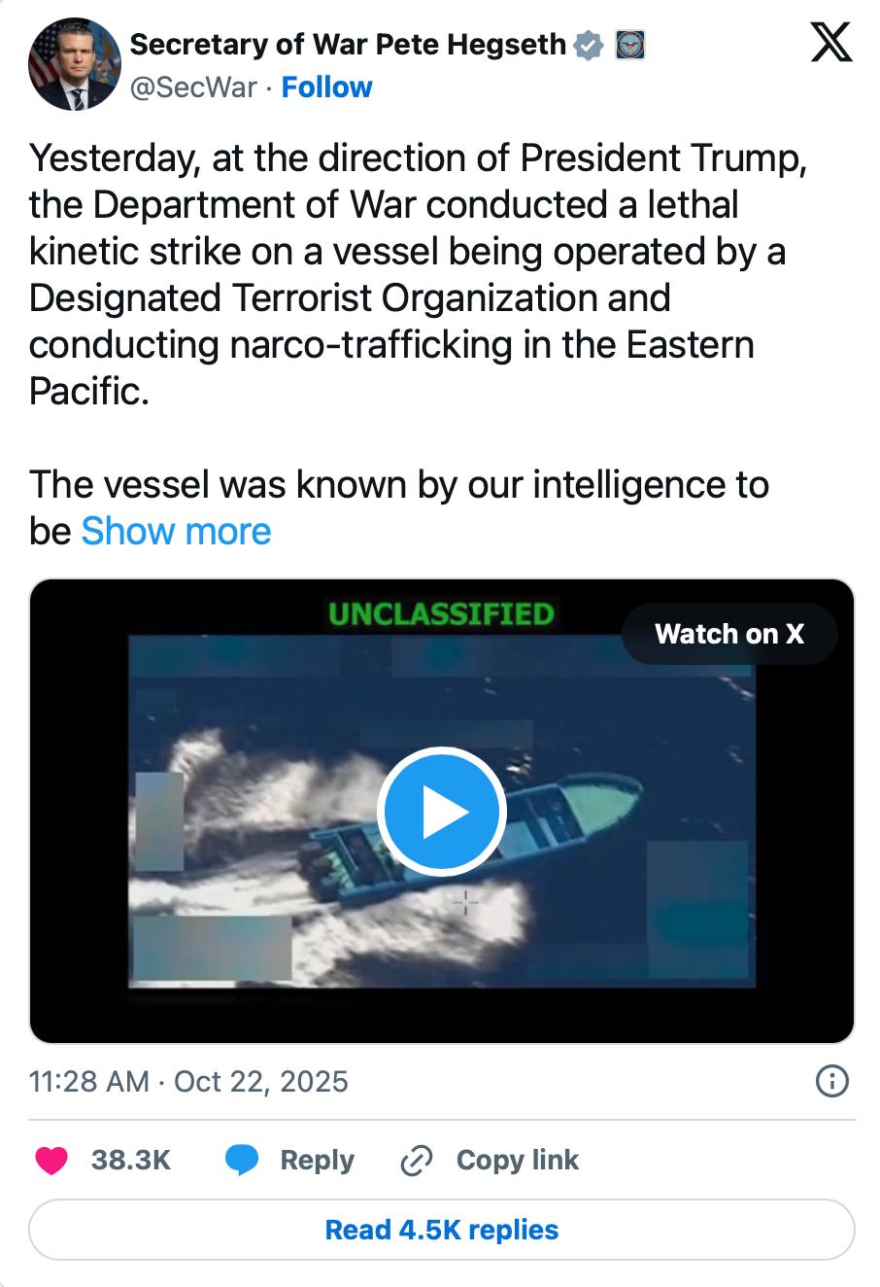Viewport: 880px width, 1287px height.
Task: Click the blue reply speech bubble icon
Action: [x=242, y=1160]
